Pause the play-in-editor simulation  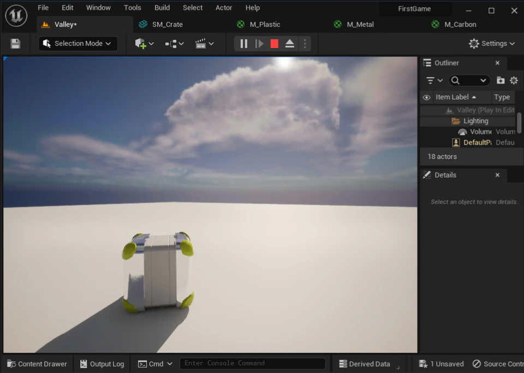pyautogui.click(x=244, y=44)
